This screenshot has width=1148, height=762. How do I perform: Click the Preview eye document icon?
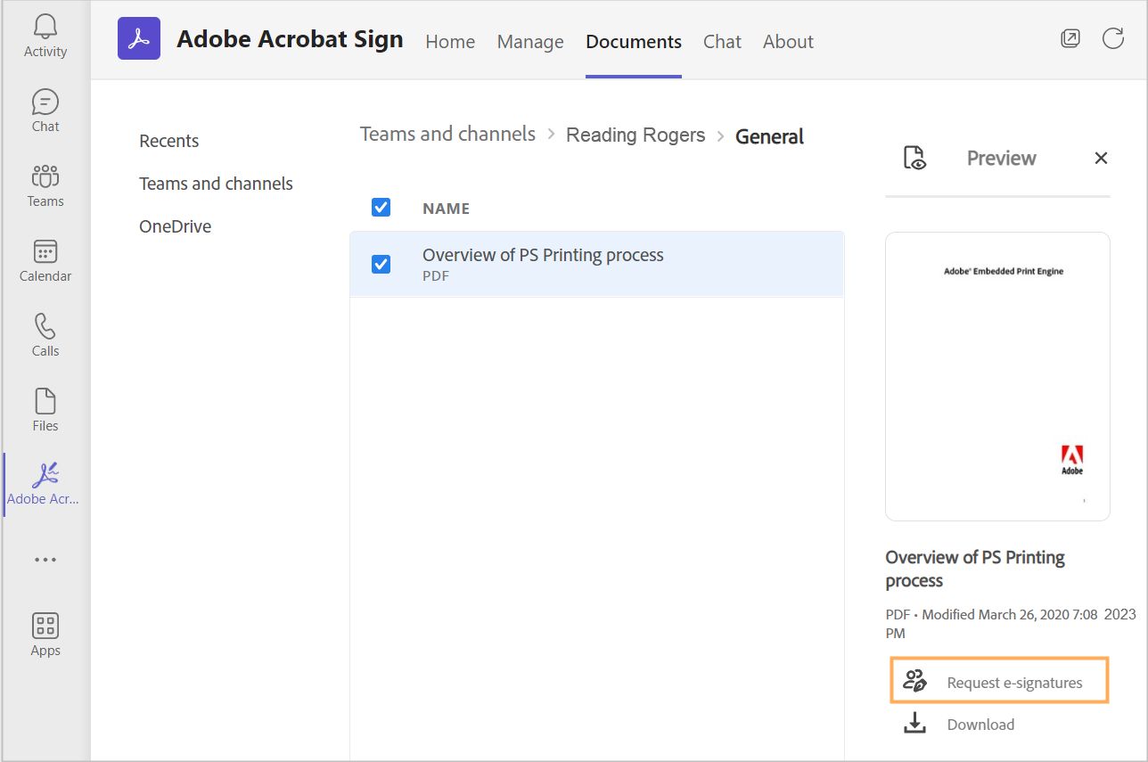point(915,158)
